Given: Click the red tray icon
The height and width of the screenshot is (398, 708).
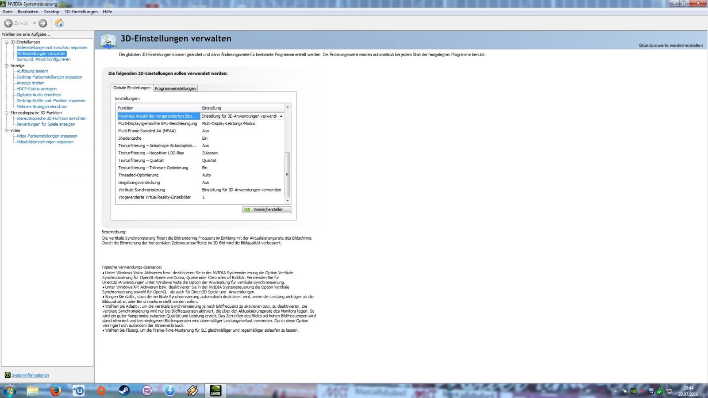Looking at the screenshot, I should click(x=643, y=391).
